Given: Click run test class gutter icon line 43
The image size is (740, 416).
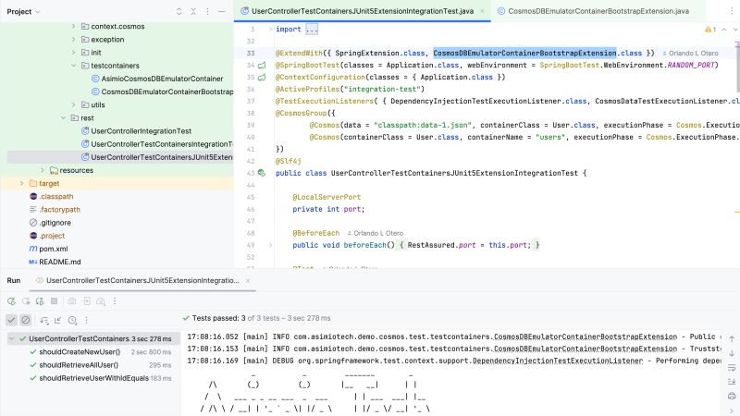Looking at the screenshot, I should pos(262,173).
